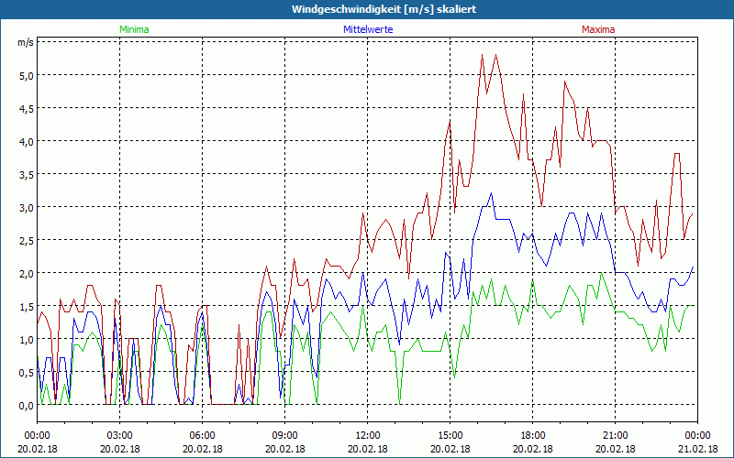Click the '20.02.18' date beneath 18:00
The width and height of the screenshot is (734, 458).
(533, 449)
